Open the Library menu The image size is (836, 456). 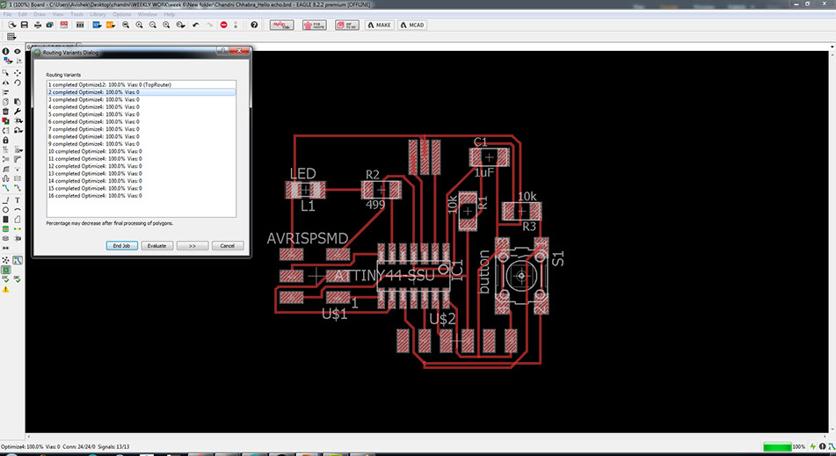98,14
